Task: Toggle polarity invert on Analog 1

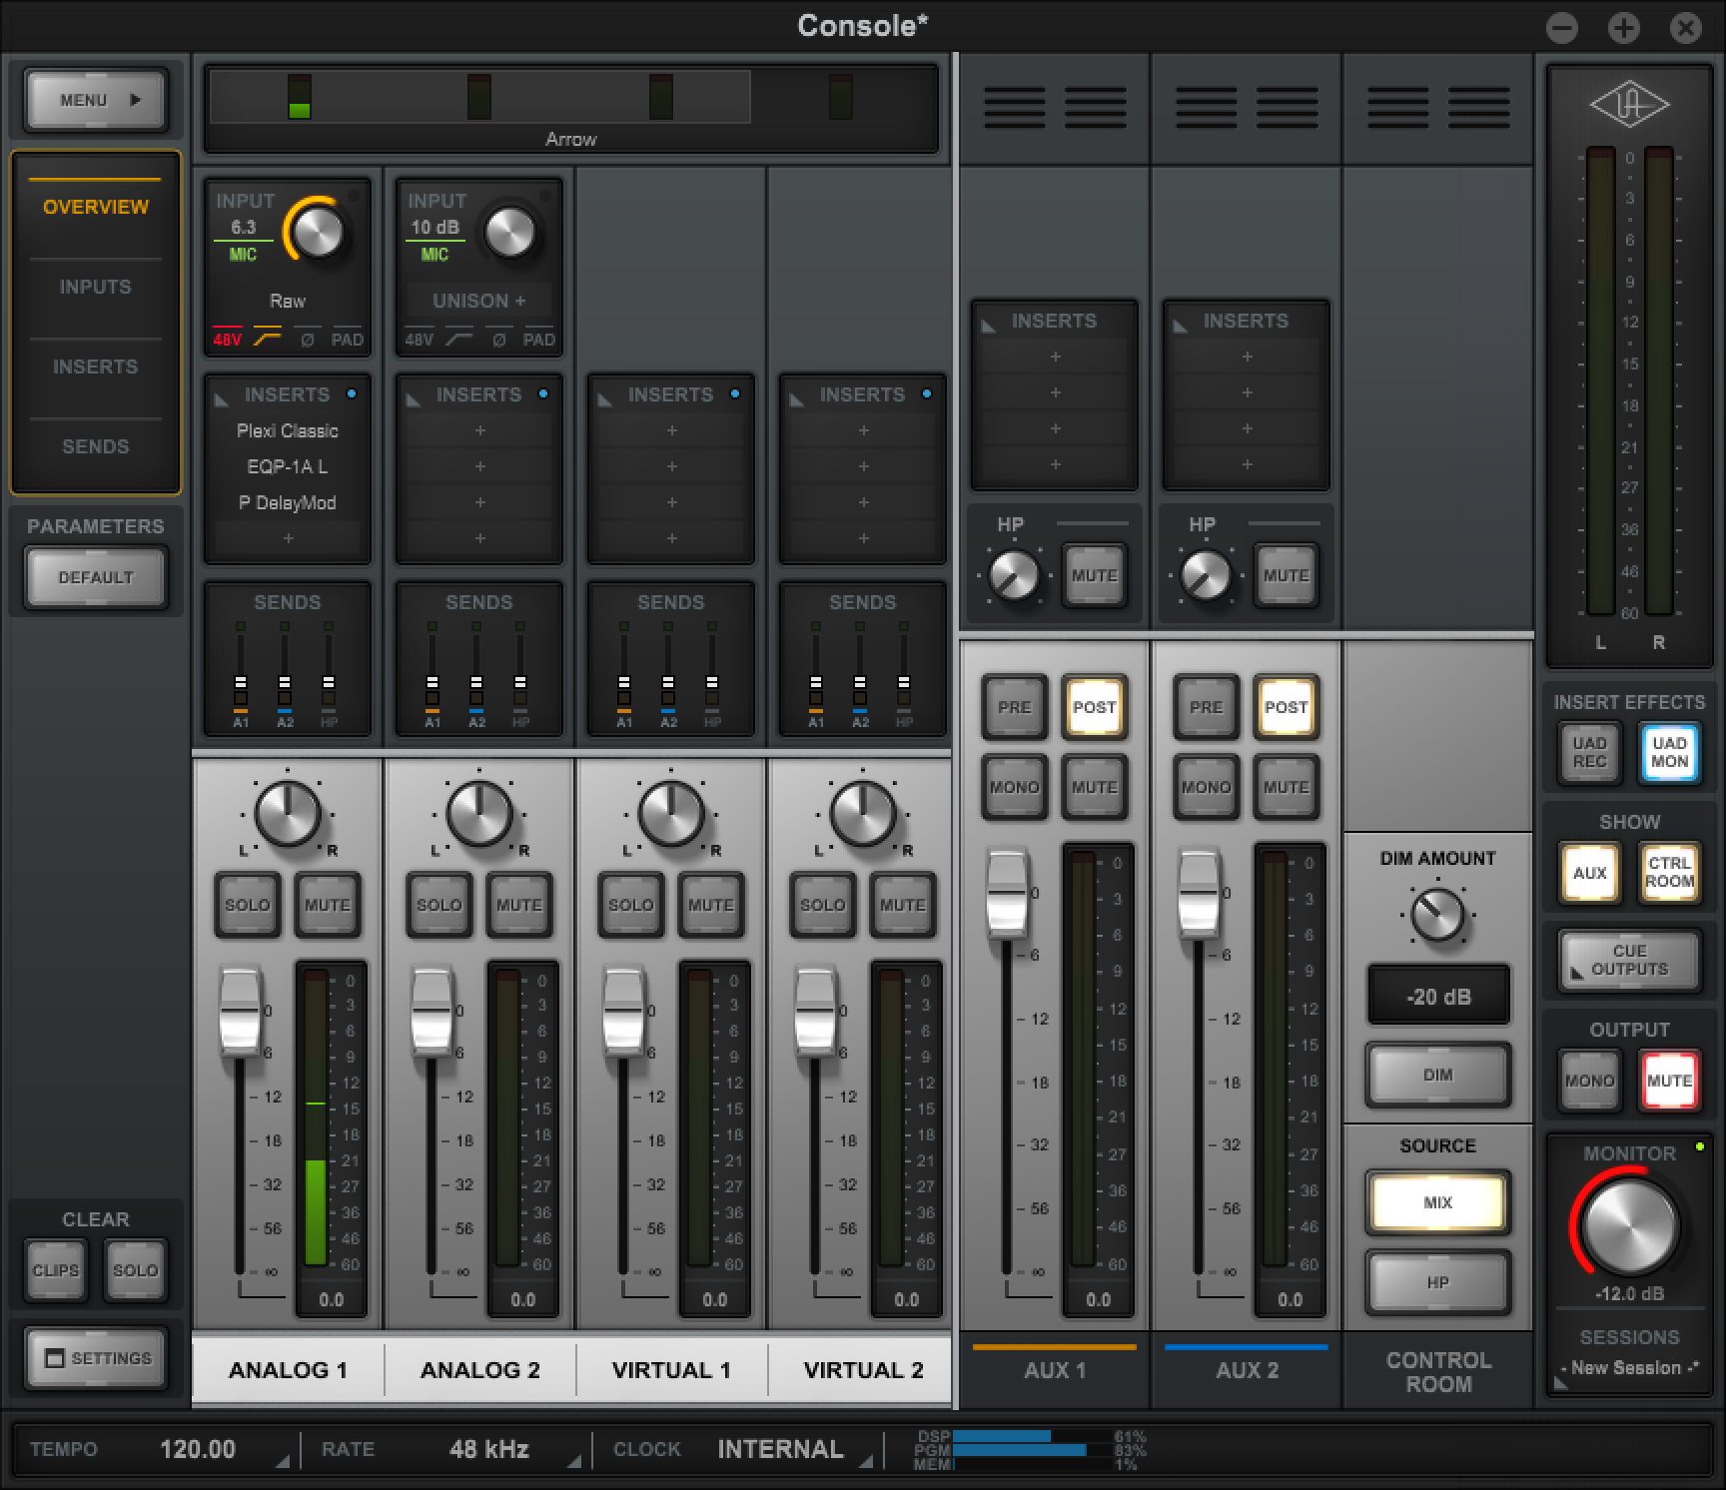Action: pos(307,340)
